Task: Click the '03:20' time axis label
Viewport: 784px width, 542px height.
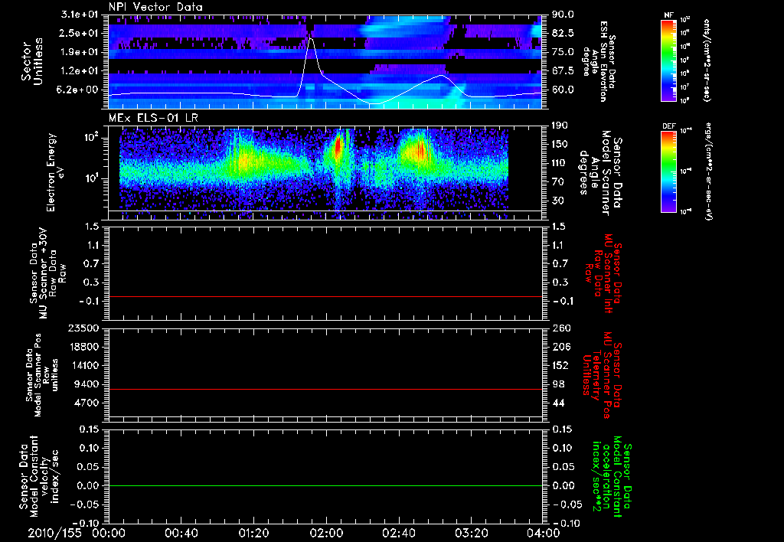Action: coord(471,533)
